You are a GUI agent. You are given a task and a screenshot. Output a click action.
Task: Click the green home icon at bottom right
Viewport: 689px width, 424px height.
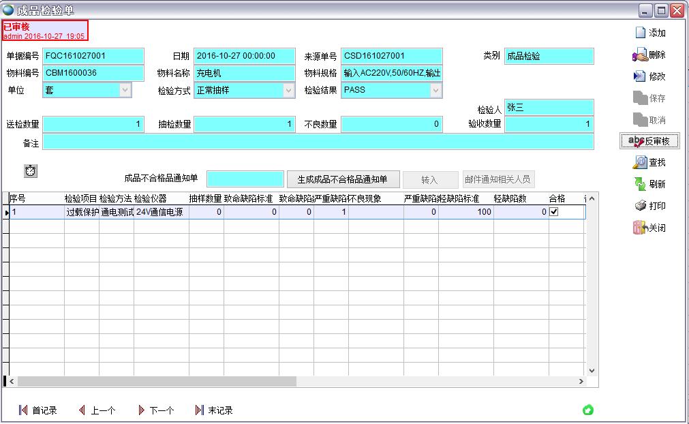click(x=587, y=410)
